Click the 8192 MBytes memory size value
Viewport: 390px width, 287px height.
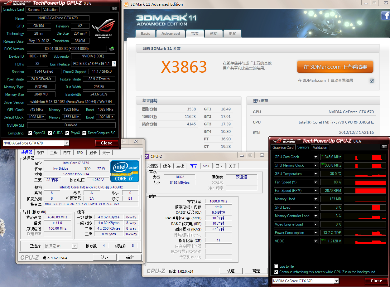click(x=179, y=182)
